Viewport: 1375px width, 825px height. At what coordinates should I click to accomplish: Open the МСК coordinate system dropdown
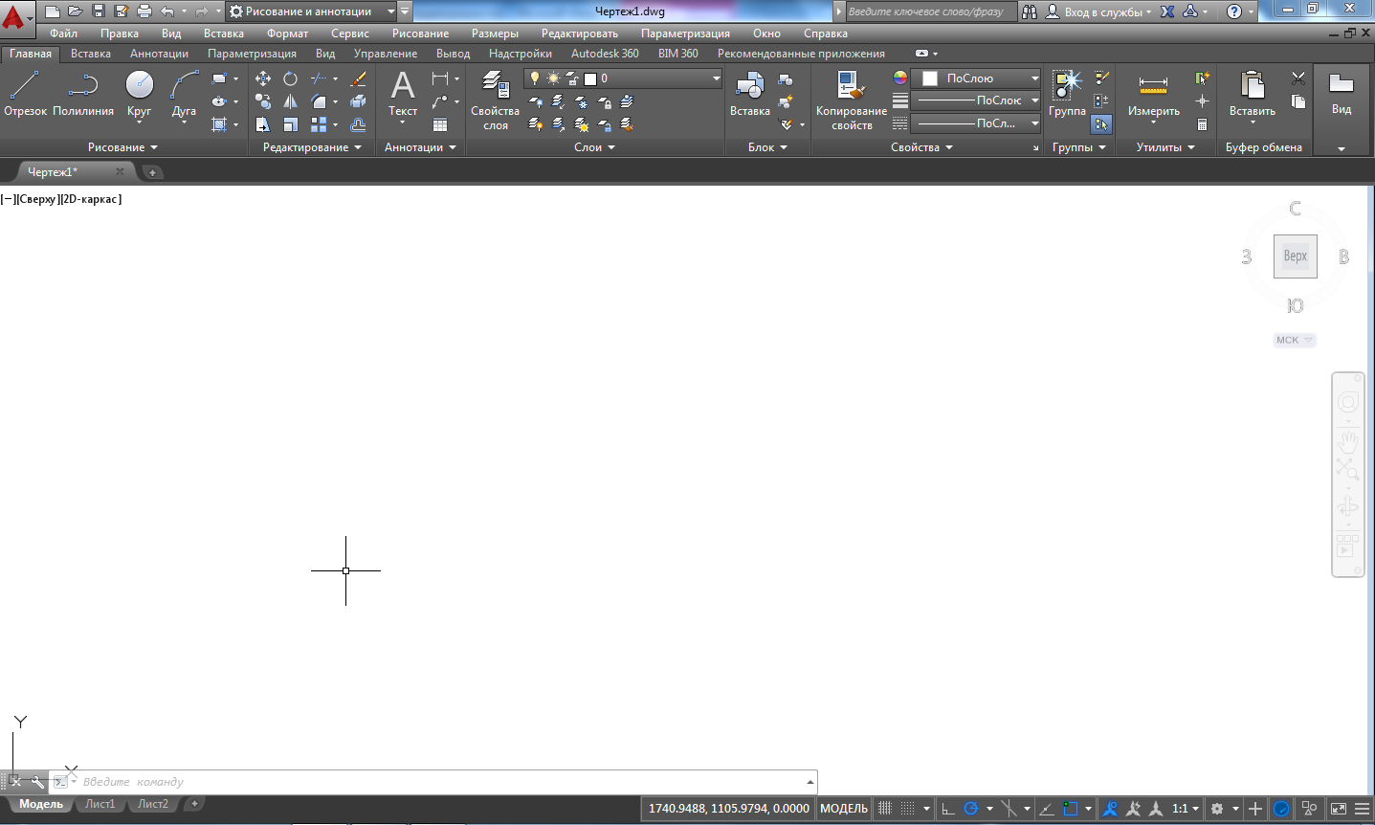pyautogui.click(x=1295, y=340)
